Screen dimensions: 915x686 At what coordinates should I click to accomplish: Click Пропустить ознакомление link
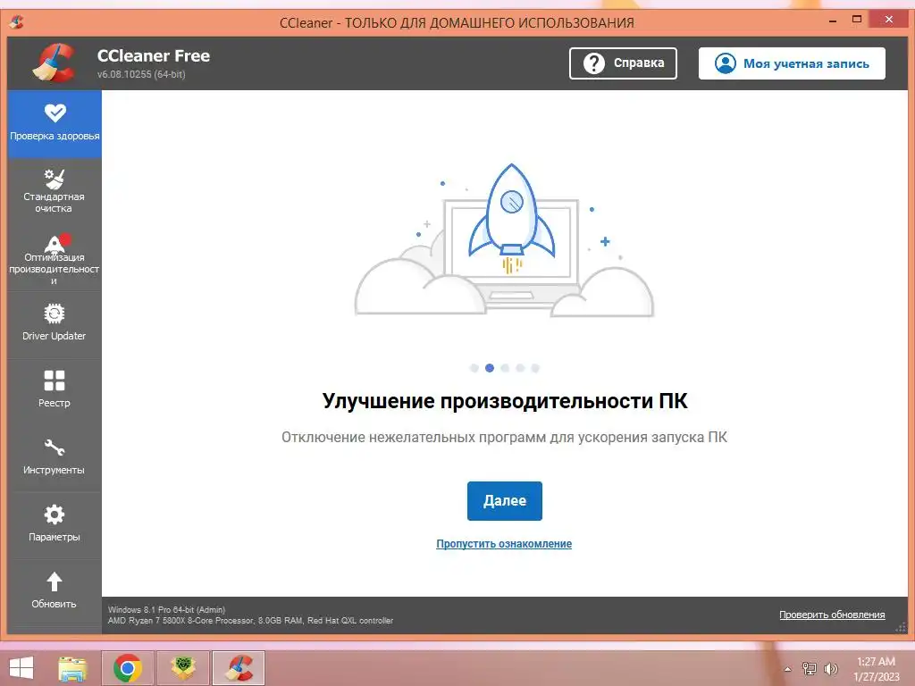click(x=504, y=544)
